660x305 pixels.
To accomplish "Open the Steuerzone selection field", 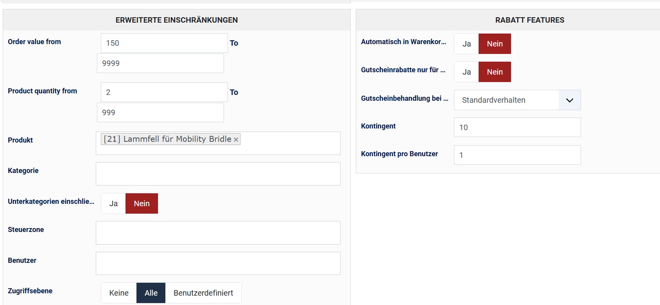I will (218, 233).
